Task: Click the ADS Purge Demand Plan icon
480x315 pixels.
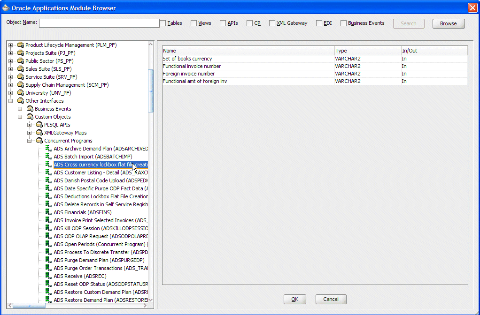Action: coord(49,260)
